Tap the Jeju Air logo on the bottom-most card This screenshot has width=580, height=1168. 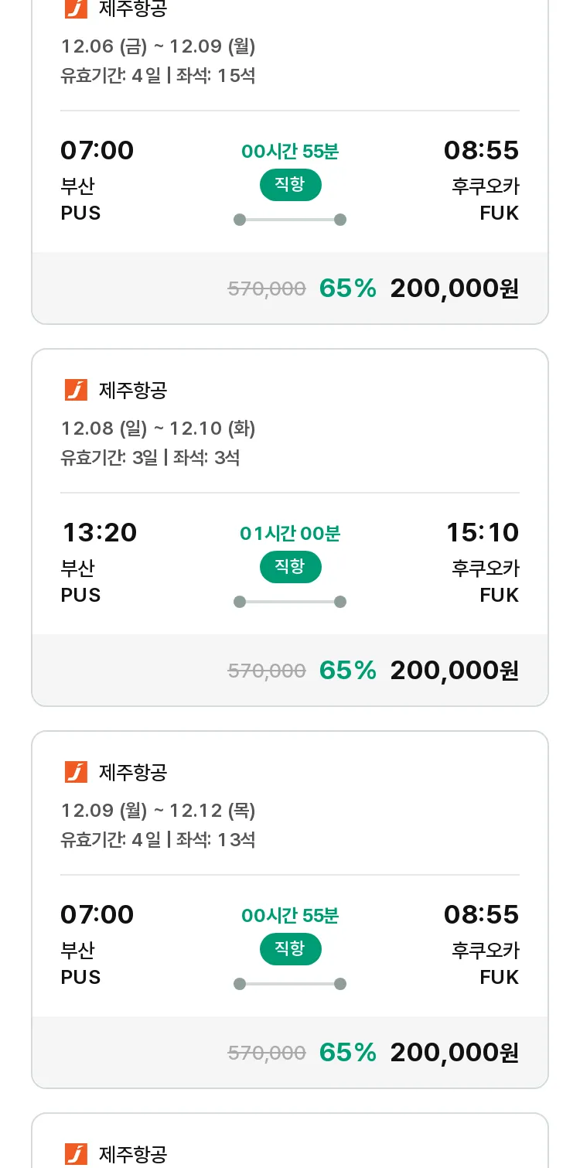click(x=76, y=1154)
